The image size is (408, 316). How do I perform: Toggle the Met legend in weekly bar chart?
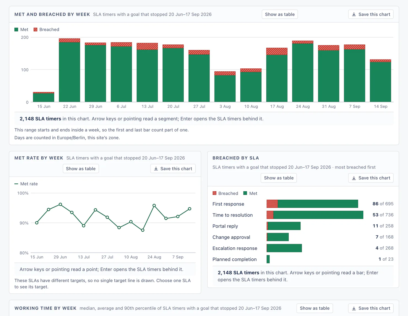21,30
